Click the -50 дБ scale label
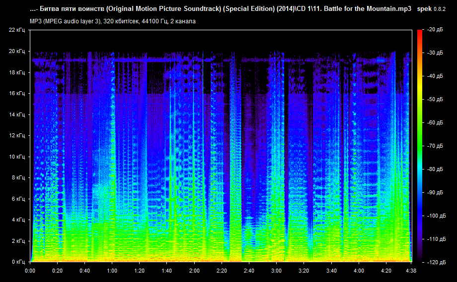The width and height of the screenshot is (457, 282). [x=436, y=100]
